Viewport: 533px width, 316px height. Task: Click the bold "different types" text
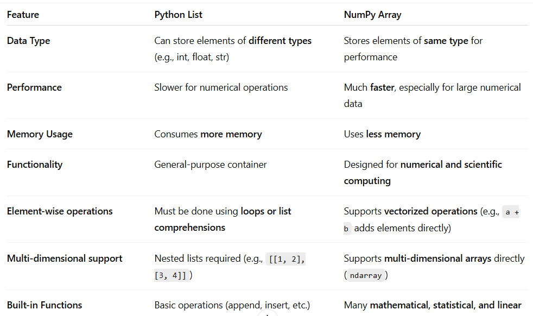tap(280, 41)
